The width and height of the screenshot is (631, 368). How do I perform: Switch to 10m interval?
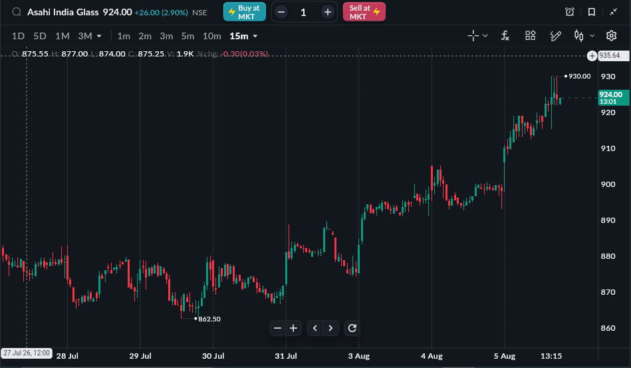pos(211,36)
